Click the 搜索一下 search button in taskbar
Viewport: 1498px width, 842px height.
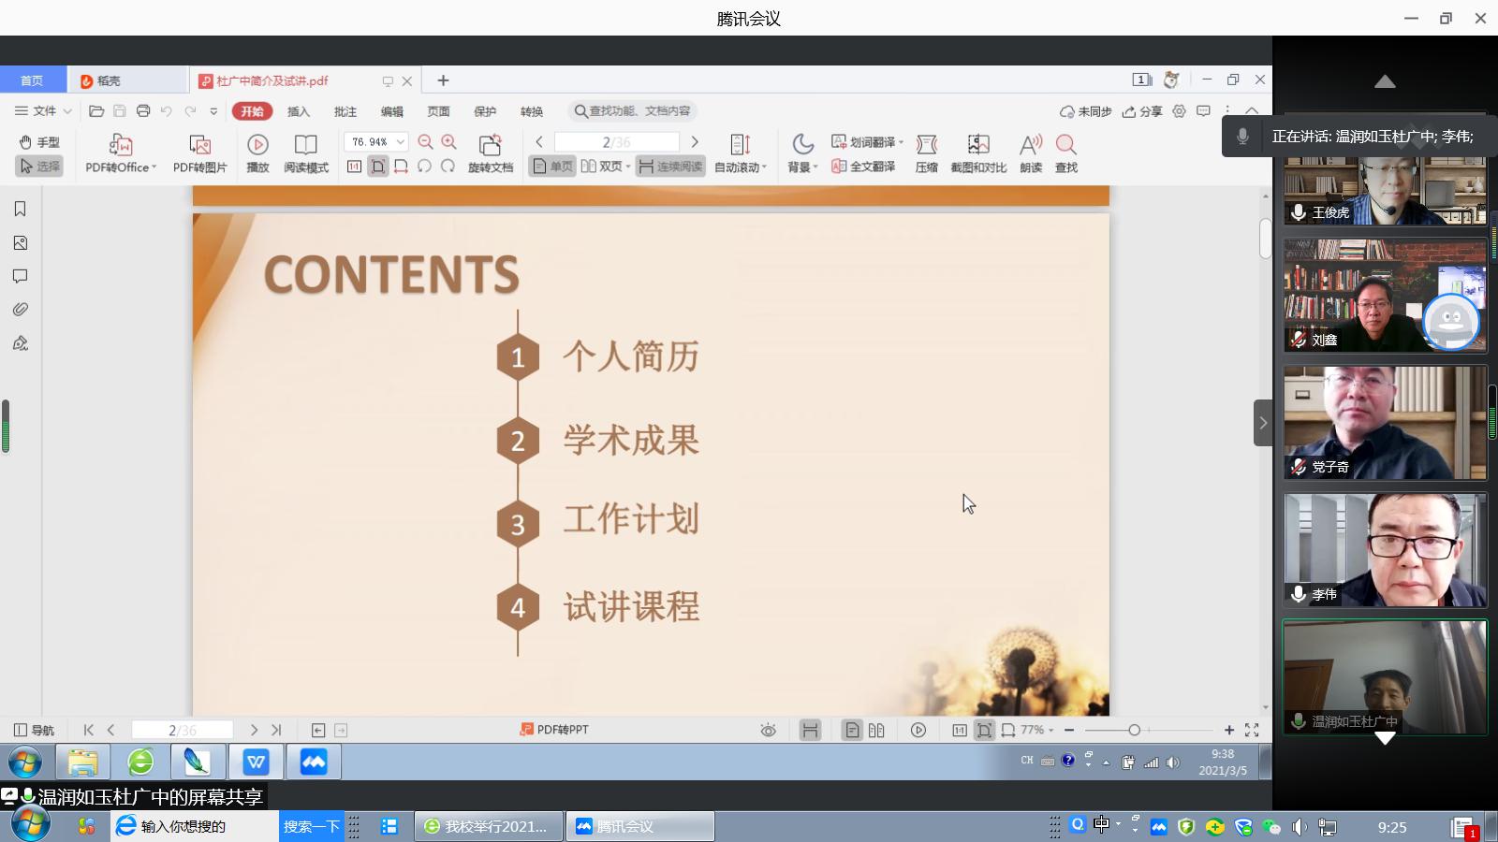(311, 826)
